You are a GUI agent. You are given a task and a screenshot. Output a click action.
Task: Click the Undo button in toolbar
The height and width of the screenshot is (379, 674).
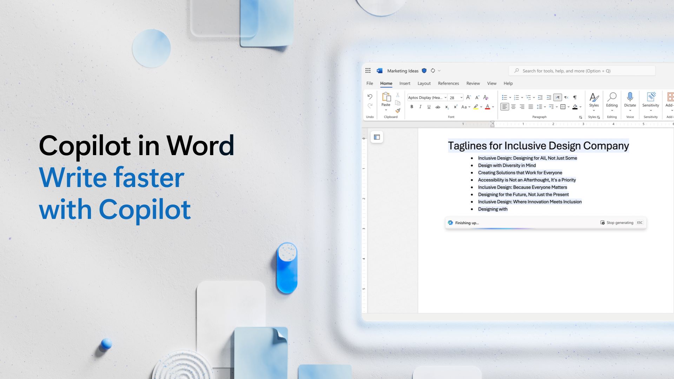[x=370, y=96]
